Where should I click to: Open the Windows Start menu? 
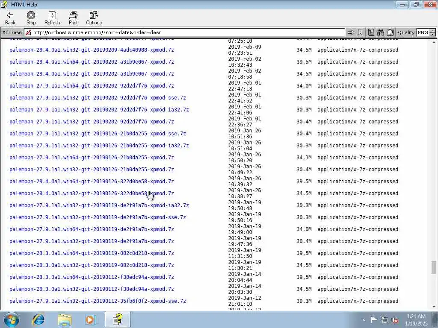click(x=12, y=319)
